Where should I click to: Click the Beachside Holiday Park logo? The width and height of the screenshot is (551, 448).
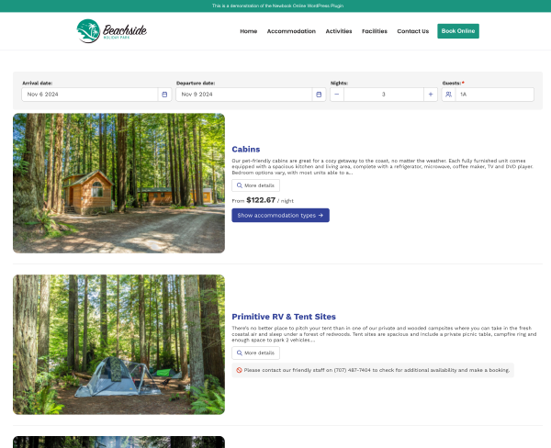click(x=112, y=31)
